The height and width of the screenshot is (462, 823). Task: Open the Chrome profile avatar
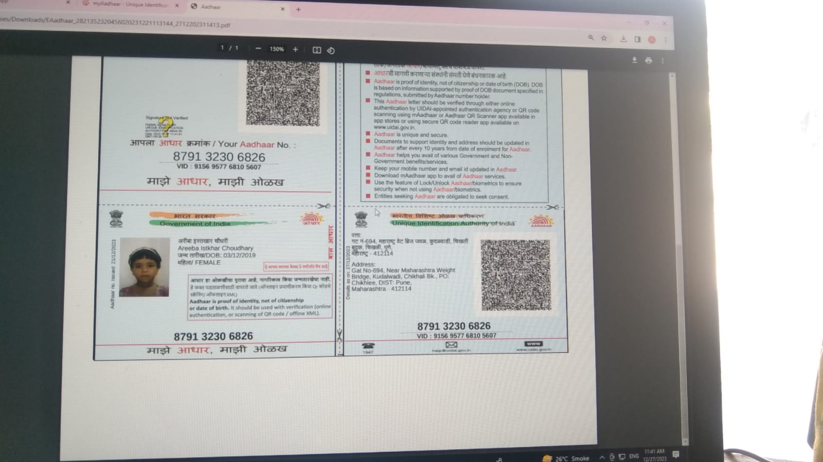pos(652,40)
